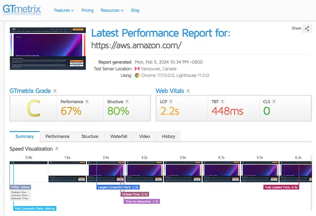Click the filmstrip frame at 3.2s
The width and height of the screenshot is (316, 216).
pyautogui.click(x=144, y=172)
